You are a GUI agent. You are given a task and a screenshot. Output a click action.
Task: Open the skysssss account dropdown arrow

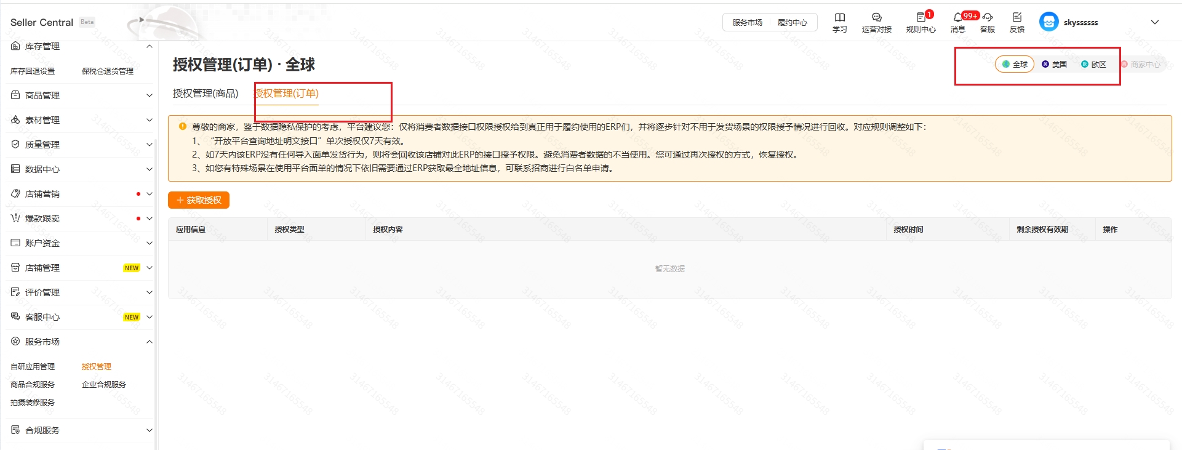click(x=1155, y=22)
